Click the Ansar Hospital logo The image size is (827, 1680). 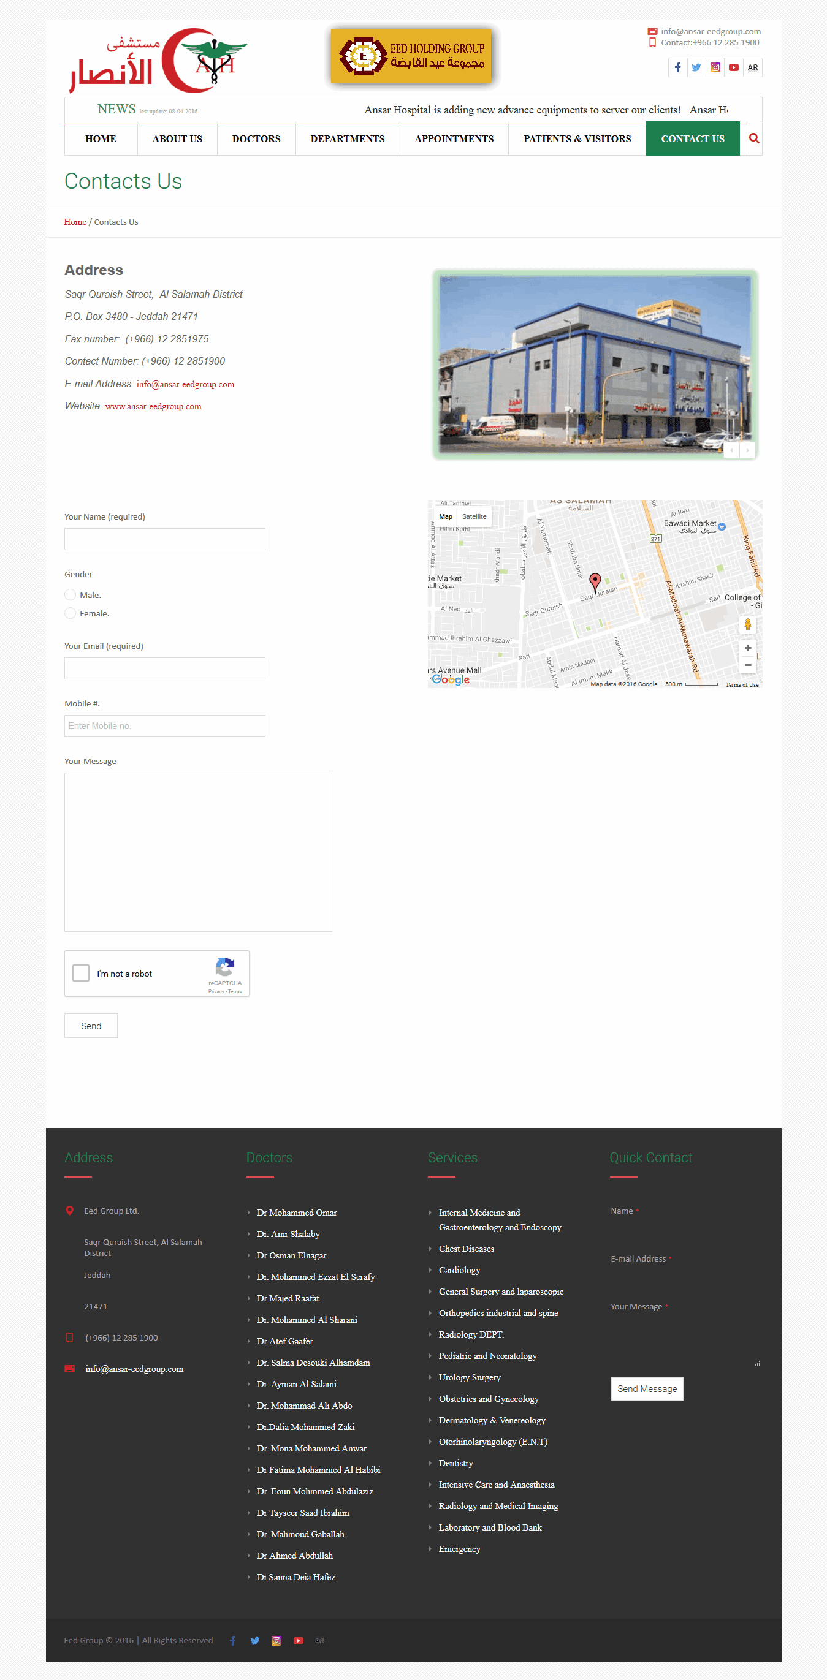coord(158,61)
